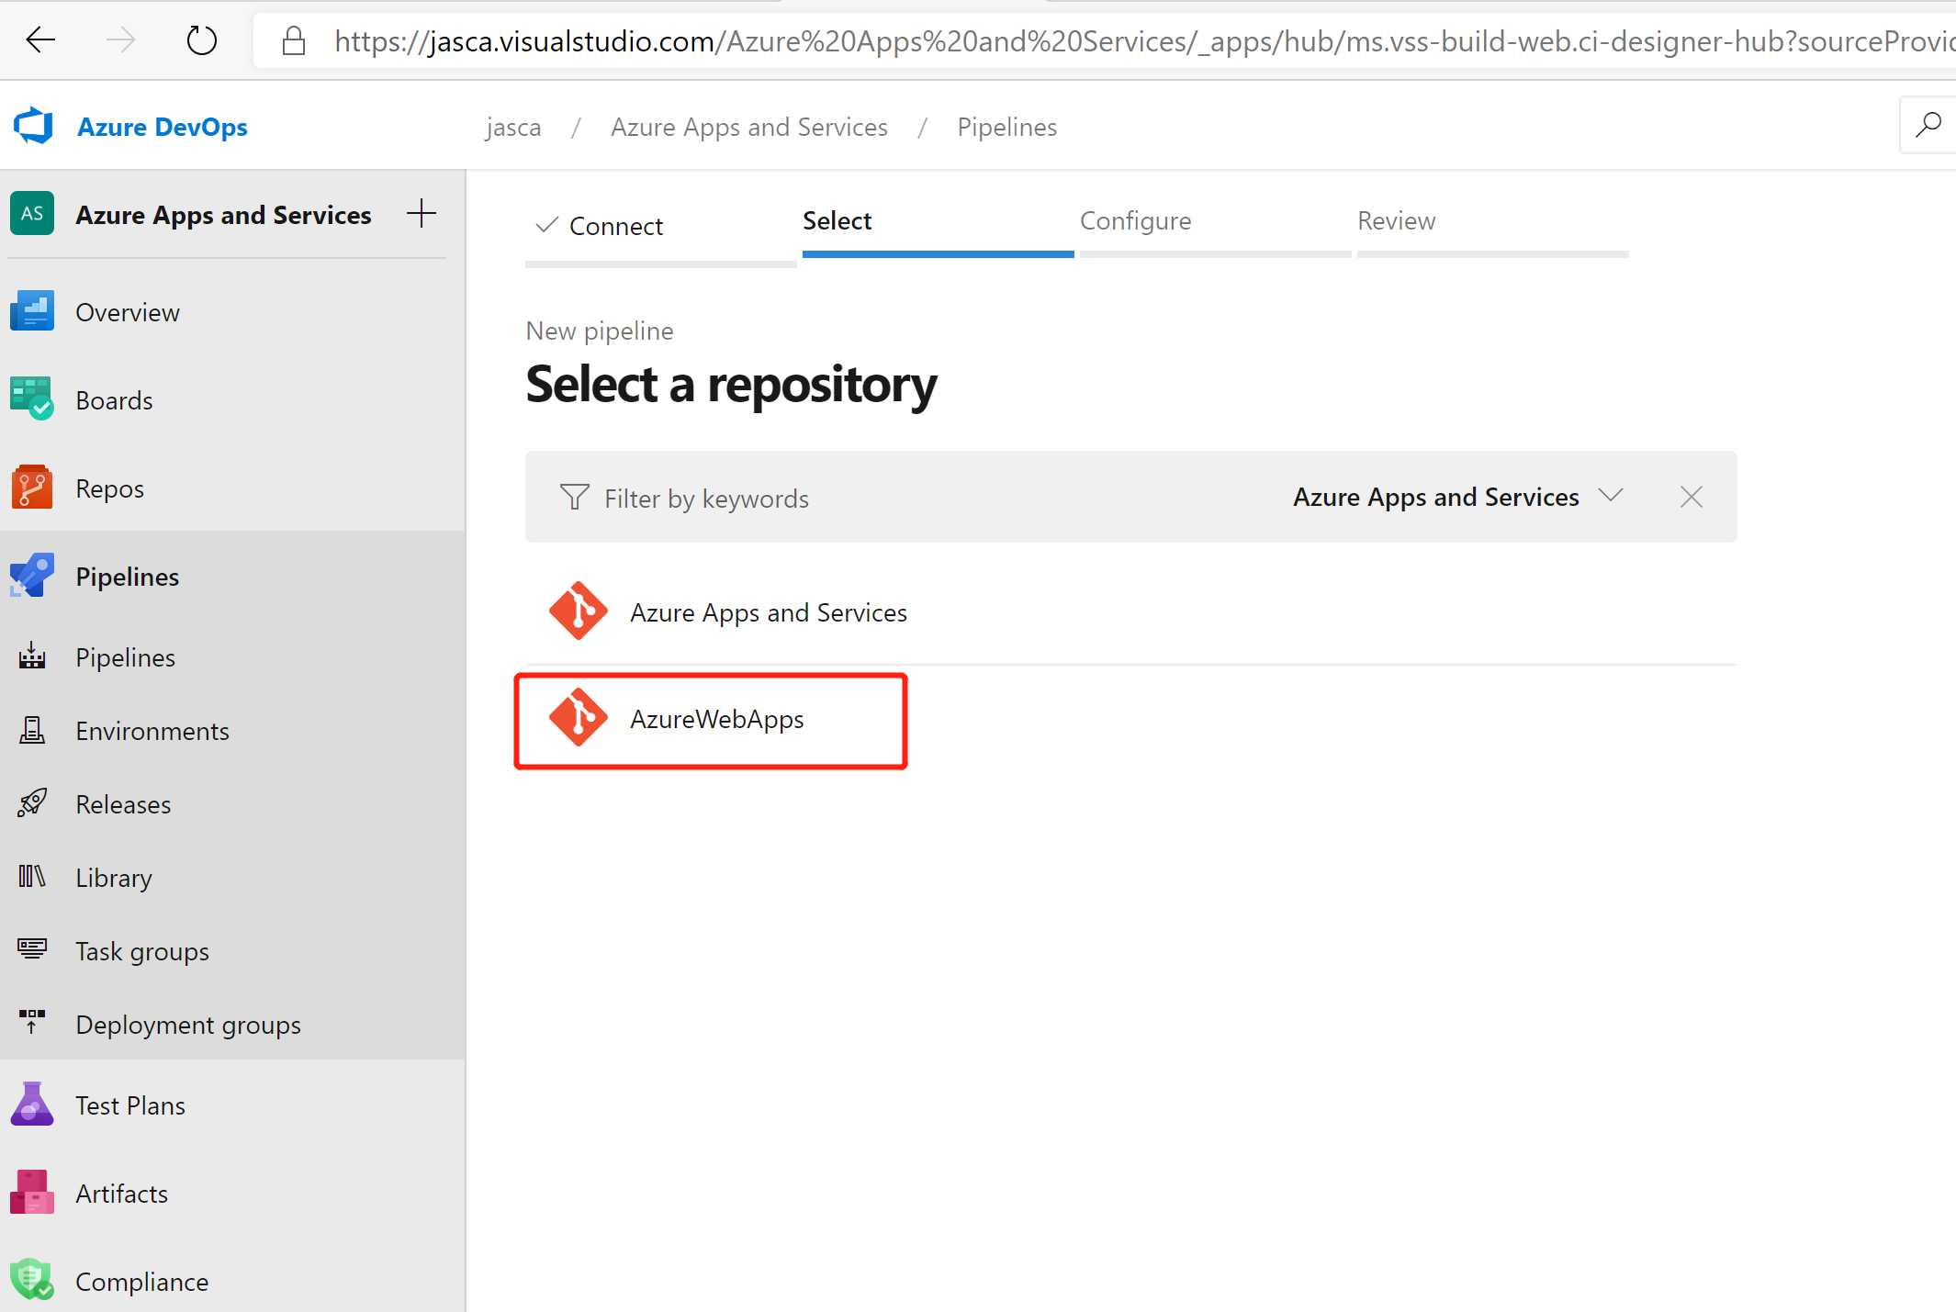Click the Test Plans flask icon
The height and width of the screenshot is (1312, 1956).
click(x=32, y=1105)
